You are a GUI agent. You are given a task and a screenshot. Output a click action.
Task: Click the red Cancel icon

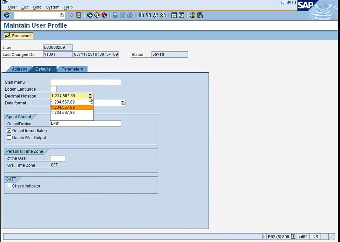coord(104,15)
